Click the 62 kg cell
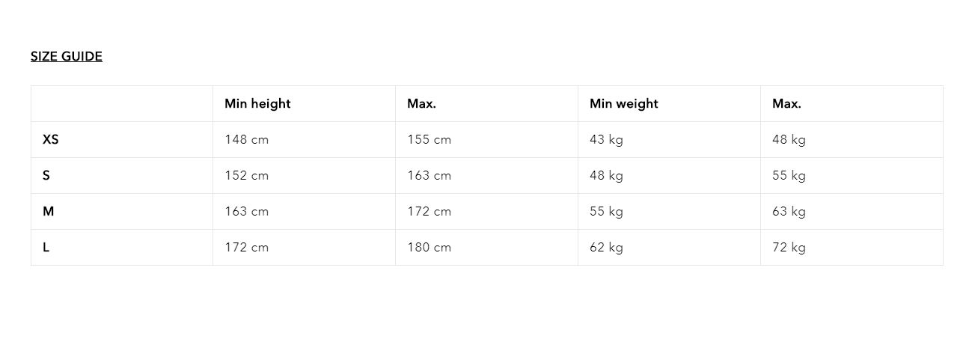This screenshot has width=975, height=351. [x=606, y=248]
